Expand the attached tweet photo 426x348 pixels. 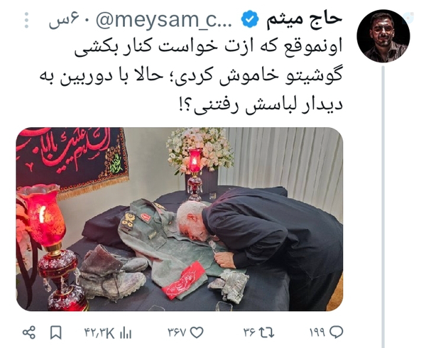[180, 219]
